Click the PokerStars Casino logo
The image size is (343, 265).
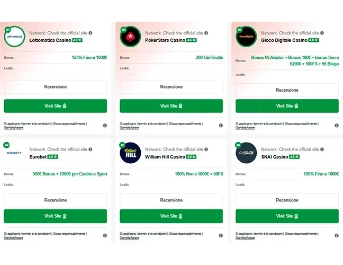click(130, 37)
